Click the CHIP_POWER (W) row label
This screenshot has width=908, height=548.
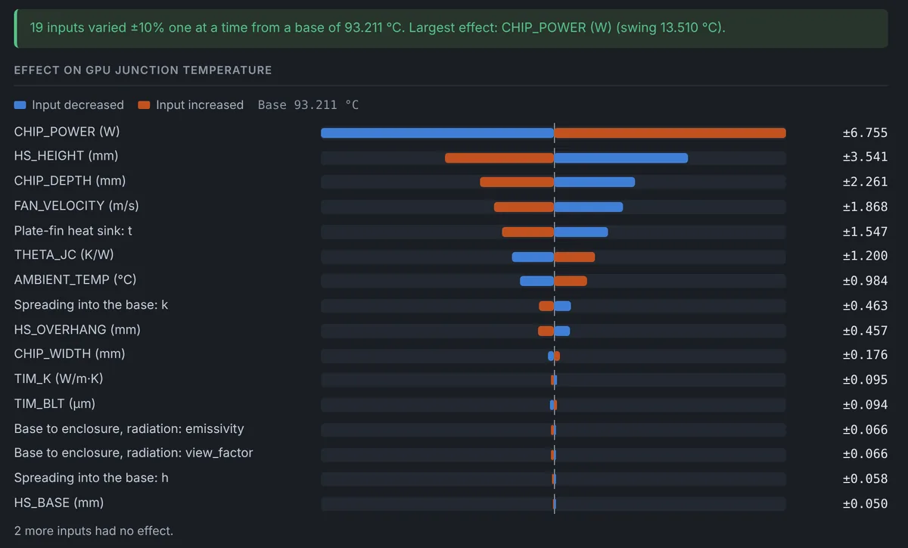click(x=67, y=132)
